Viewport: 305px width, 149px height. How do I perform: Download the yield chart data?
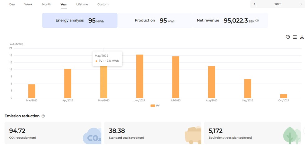click(x=302, y=37)
